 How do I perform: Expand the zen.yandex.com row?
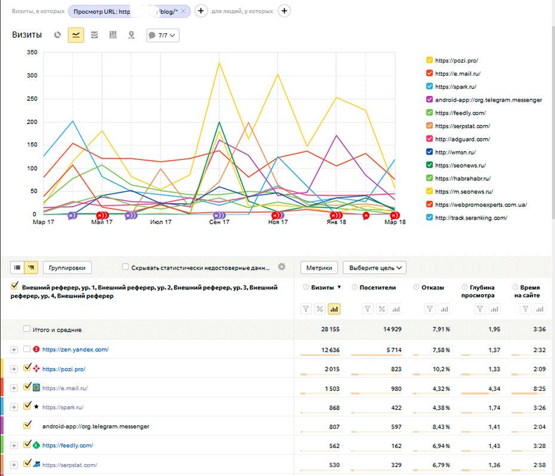14,350
